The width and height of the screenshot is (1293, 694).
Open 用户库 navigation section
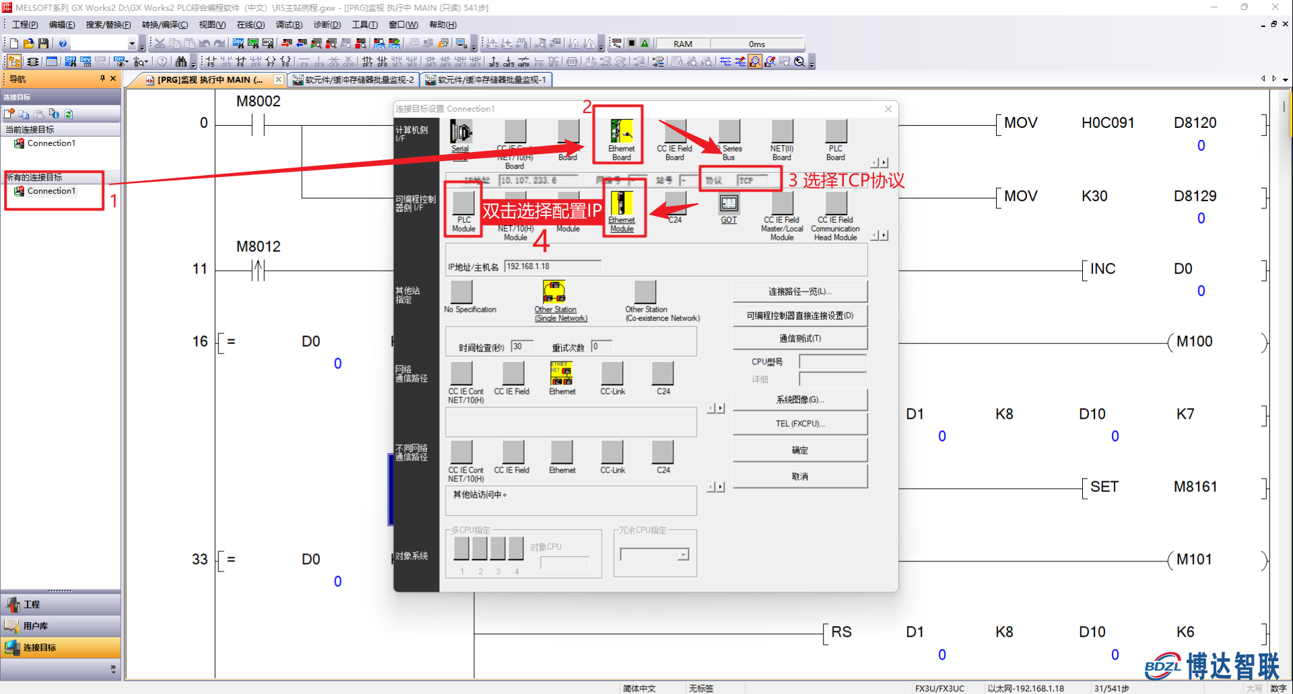[61, 626]
